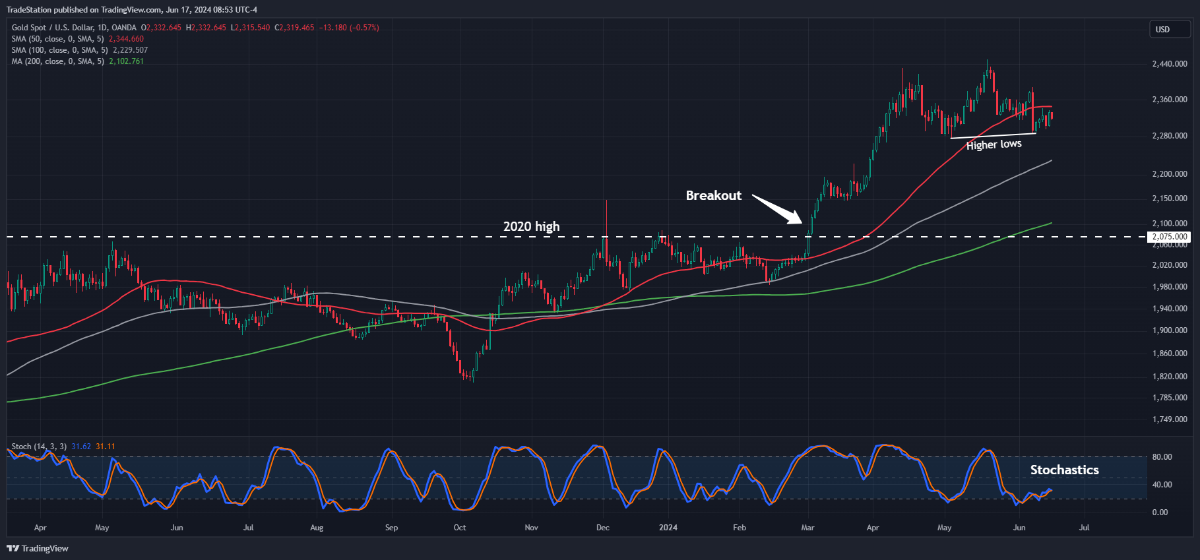Screen dimensions: 1200x560
Task: Click the blue Stoch value 31.62
Action: coord(81,447)
